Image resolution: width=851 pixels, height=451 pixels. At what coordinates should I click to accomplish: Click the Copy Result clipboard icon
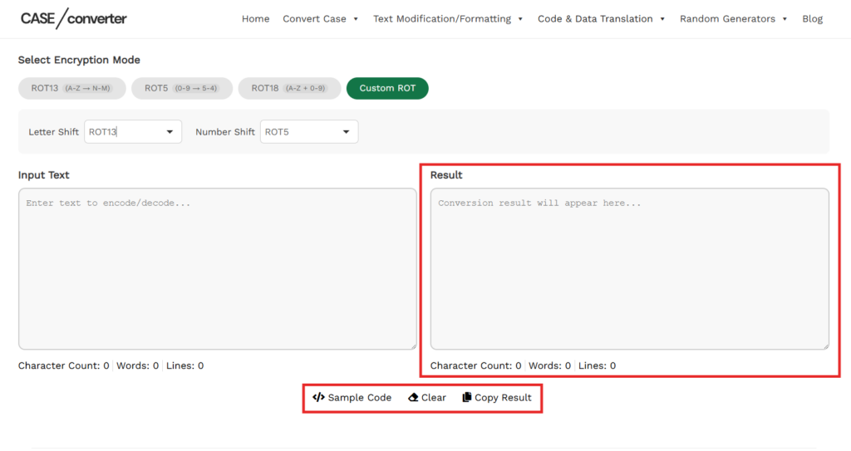[467, 397]
